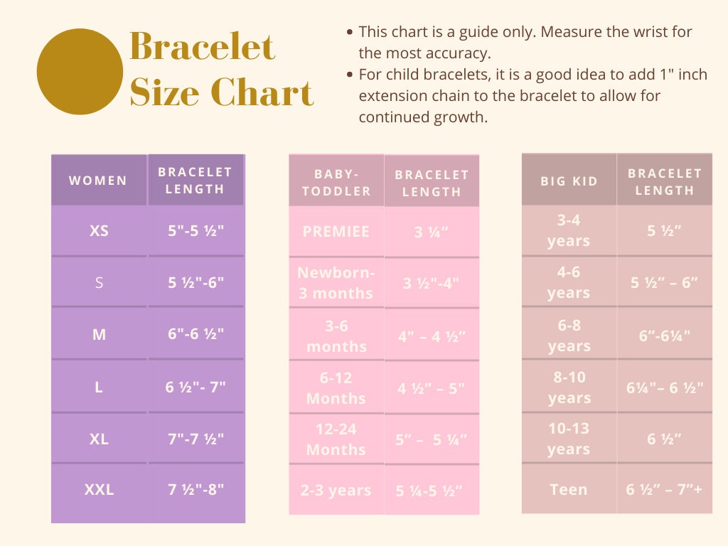The image size is (728, 546).
Task: Select the BIG KID column header
Action: 569,181
